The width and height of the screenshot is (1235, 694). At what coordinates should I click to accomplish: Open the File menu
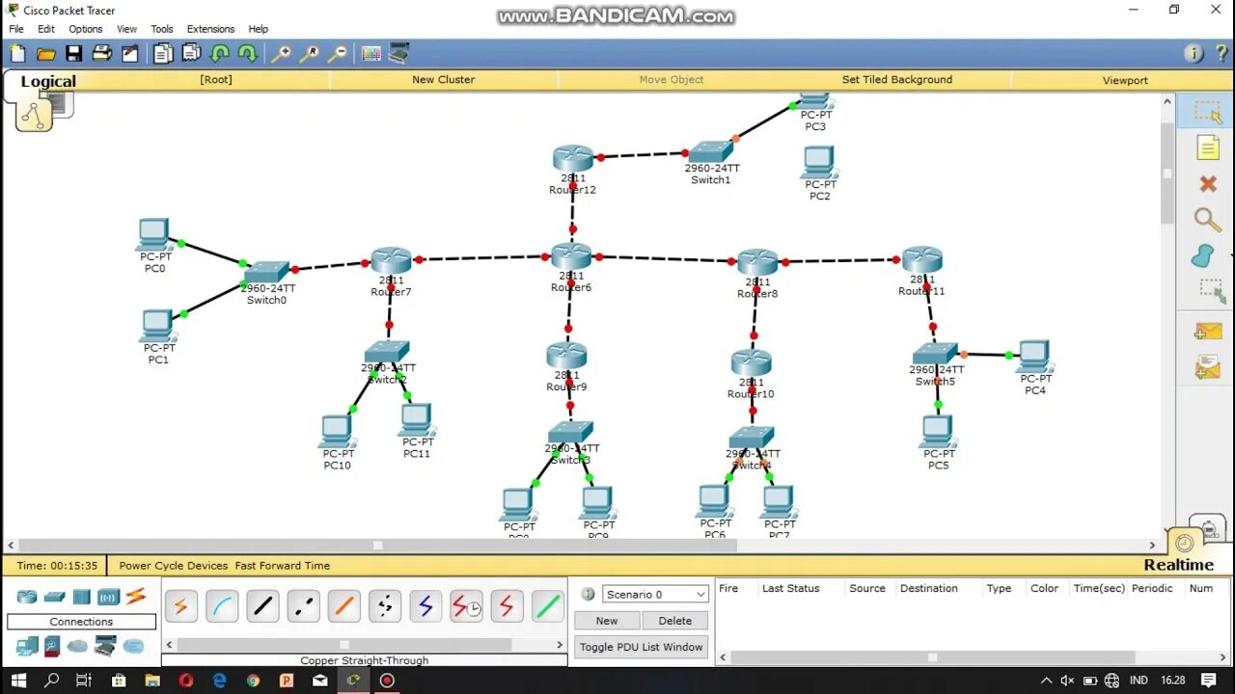coord(16,29)
